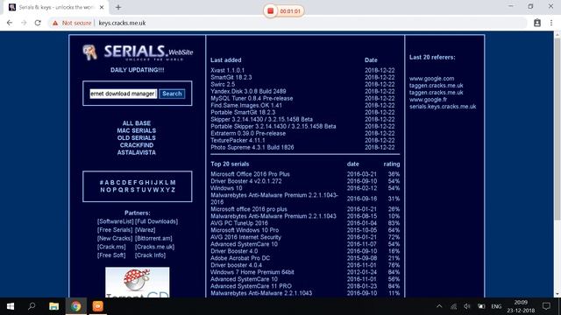
Task: Click the volume tray icon
Action: (x=467, y=306)
